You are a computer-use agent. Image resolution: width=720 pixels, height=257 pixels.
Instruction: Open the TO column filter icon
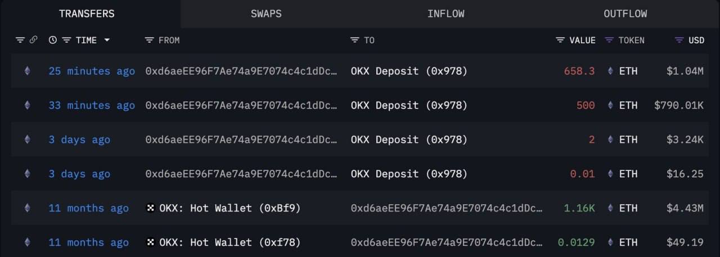pos(354,40)
